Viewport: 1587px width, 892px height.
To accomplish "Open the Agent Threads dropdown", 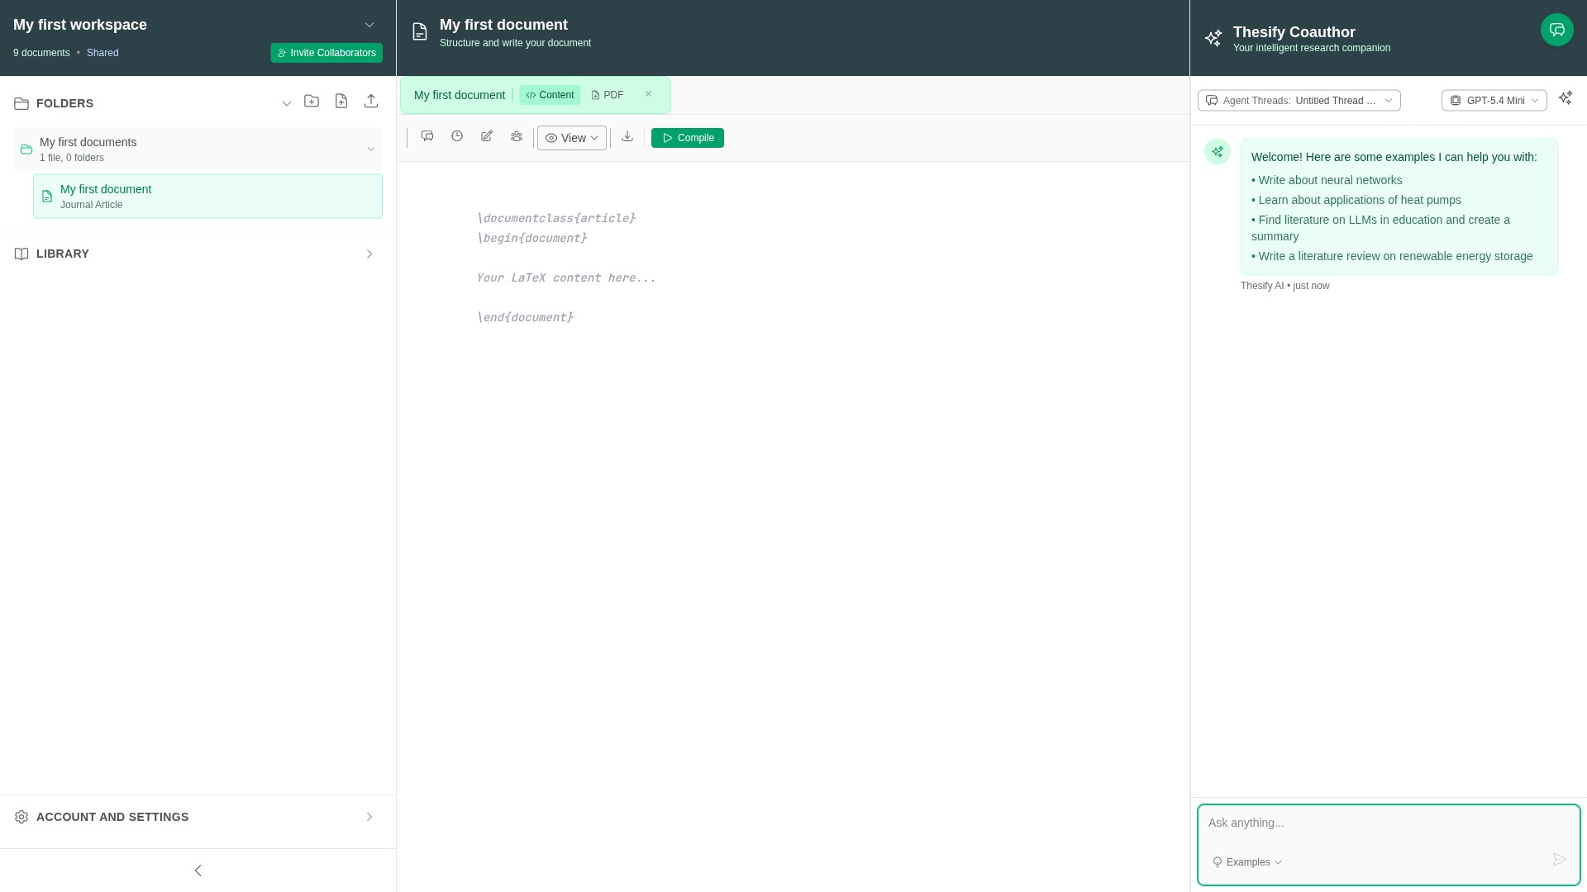I will (1299, 101).
